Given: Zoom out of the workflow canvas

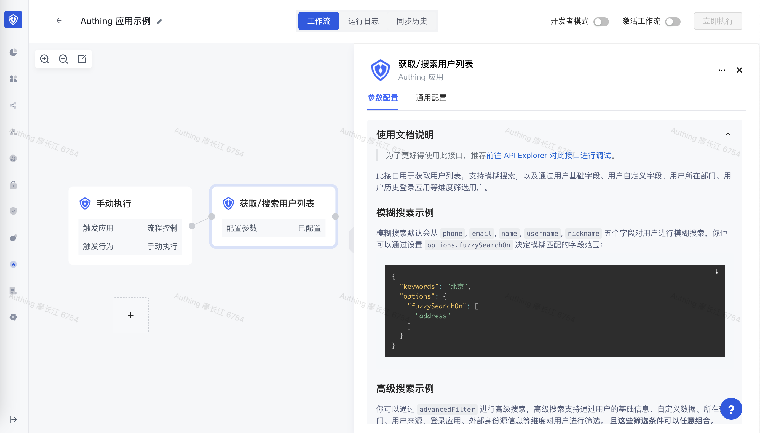Looking at the screenshot, I should [x=63, y=59].
